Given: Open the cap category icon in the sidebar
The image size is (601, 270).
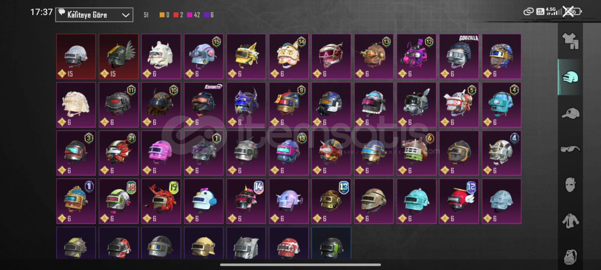Looking at the screenshot, I should [x=570, y=113].
